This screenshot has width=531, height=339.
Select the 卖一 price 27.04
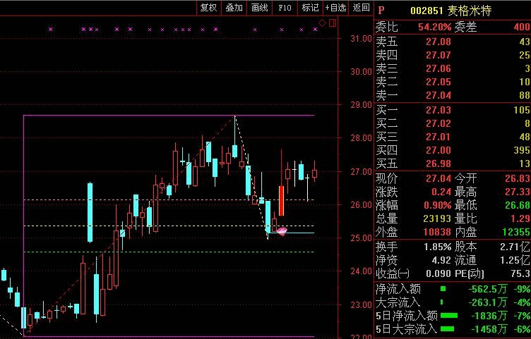pos(438,96)
